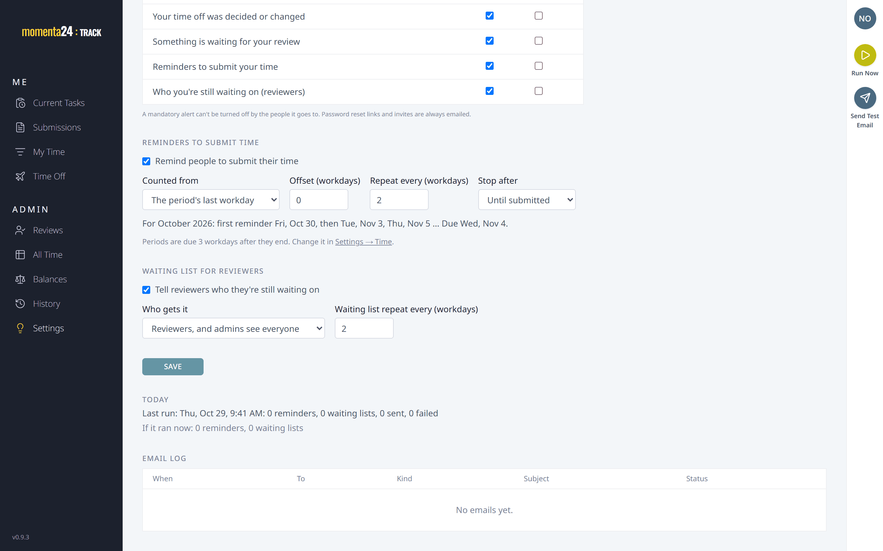Open My Time in the sidebar
Image resolution: width=883 pixels, height=551 pixels.
(48, 152)
